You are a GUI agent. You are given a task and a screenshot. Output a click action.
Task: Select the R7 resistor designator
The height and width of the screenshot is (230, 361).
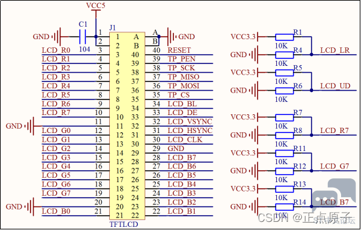(x=297, y=113)
